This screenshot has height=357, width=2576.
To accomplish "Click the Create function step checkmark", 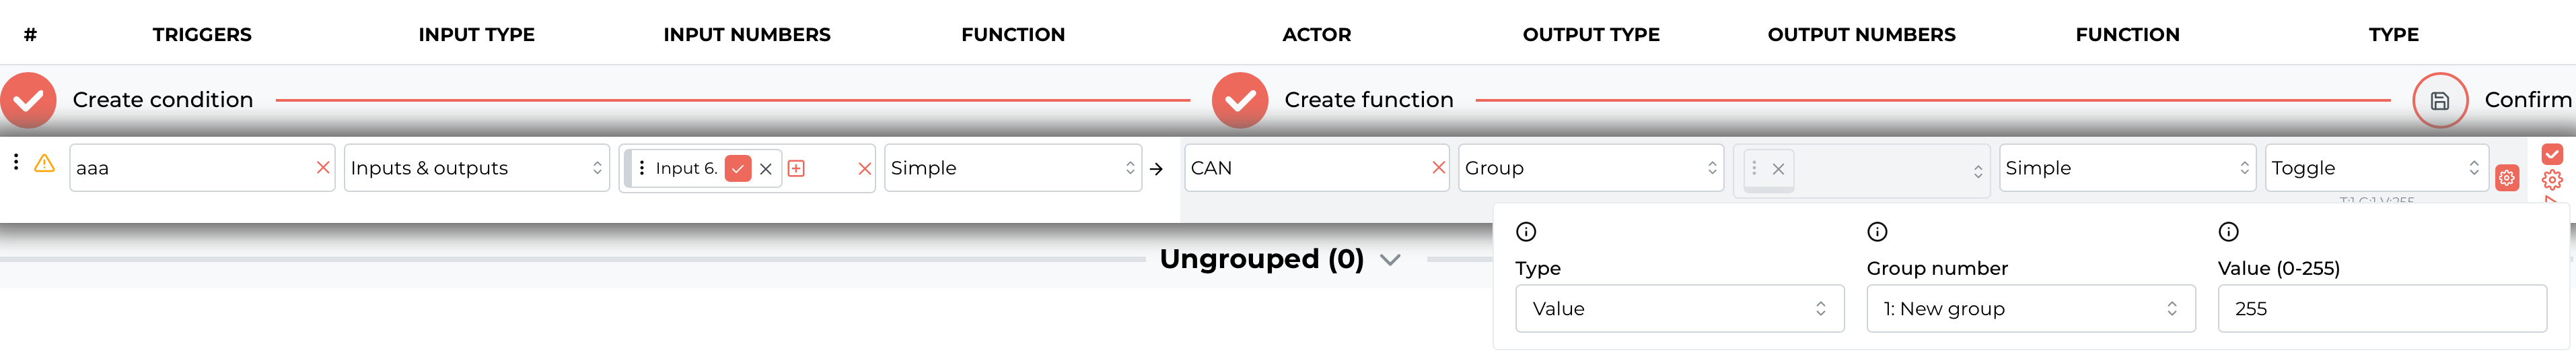I will pyautogui.click(x=1240, y=100).
